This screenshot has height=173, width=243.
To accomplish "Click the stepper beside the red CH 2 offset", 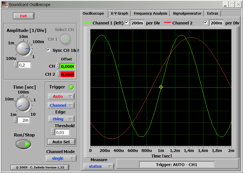I will pos(58,74).
